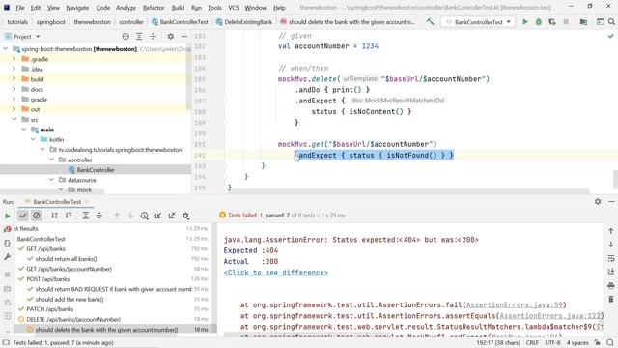Screen dimensions: 618x348
Task: Select 'should return all banks()' test
Action: coord(67,259)
